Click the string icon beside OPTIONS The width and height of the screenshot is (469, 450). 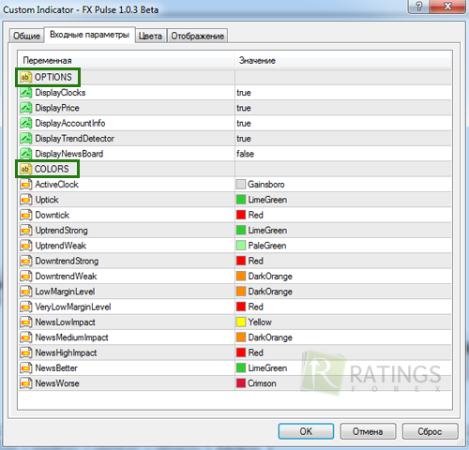tap(25, 77)
